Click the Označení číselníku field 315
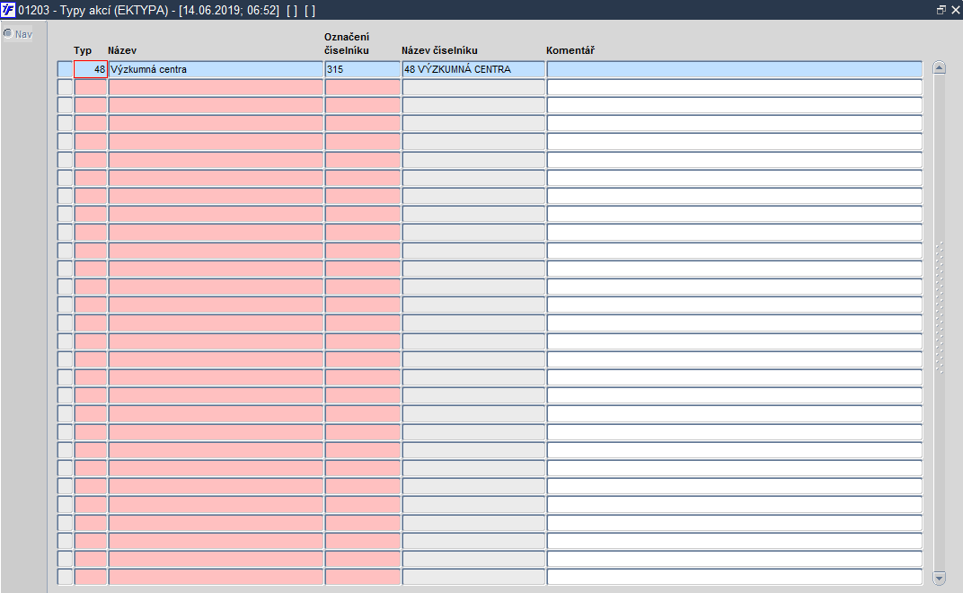The height and width of the screenshot is (593, 963). coord(362,69)
